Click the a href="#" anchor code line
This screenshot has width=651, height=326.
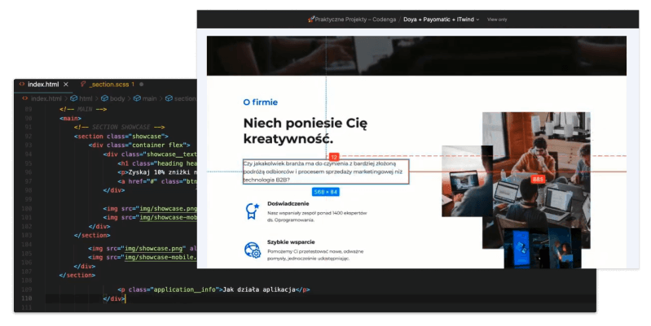157,181
